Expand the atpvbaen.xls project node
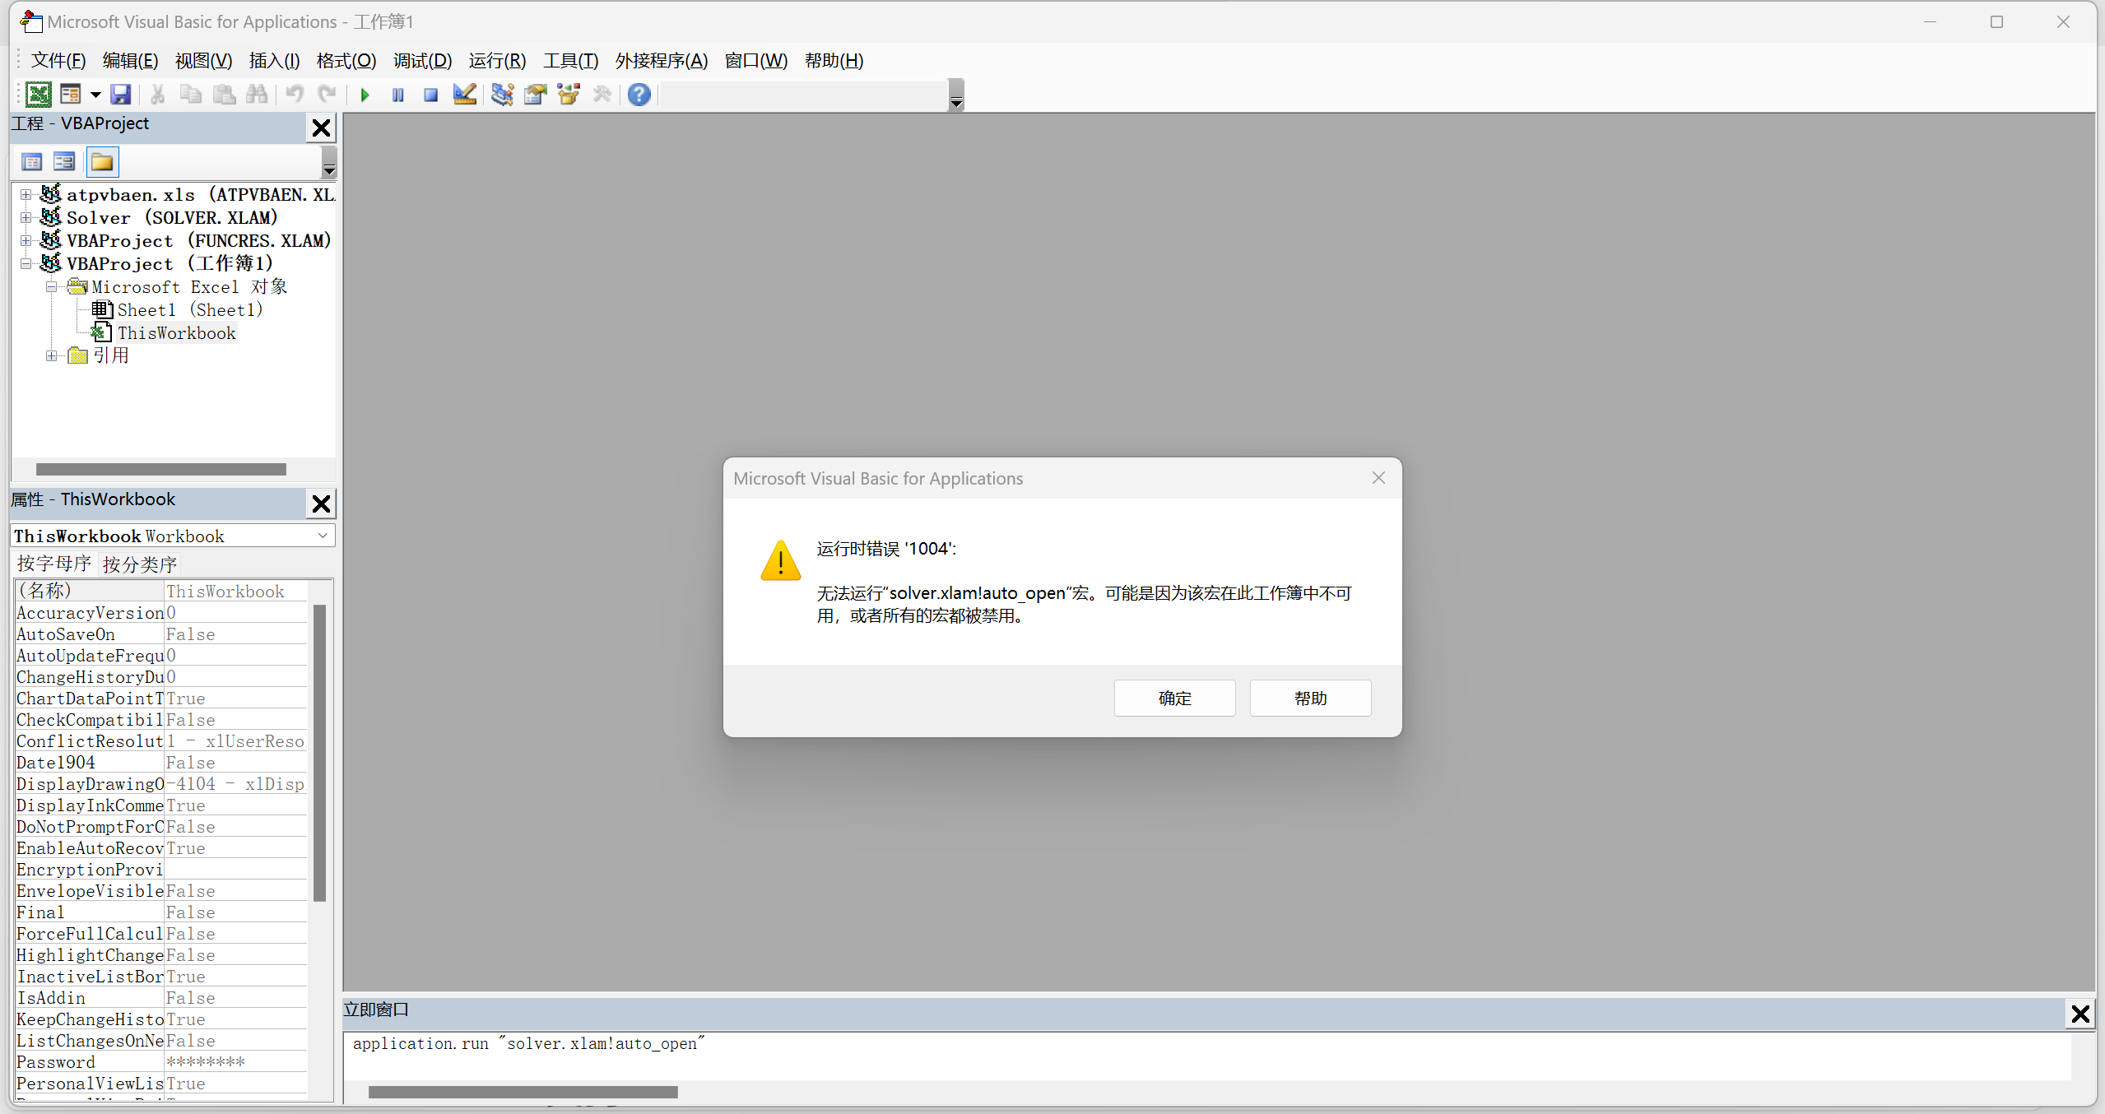Image resolution: width=2105 pixels, height=1114 pixels. pyautogui.click(x=26, y=195)
